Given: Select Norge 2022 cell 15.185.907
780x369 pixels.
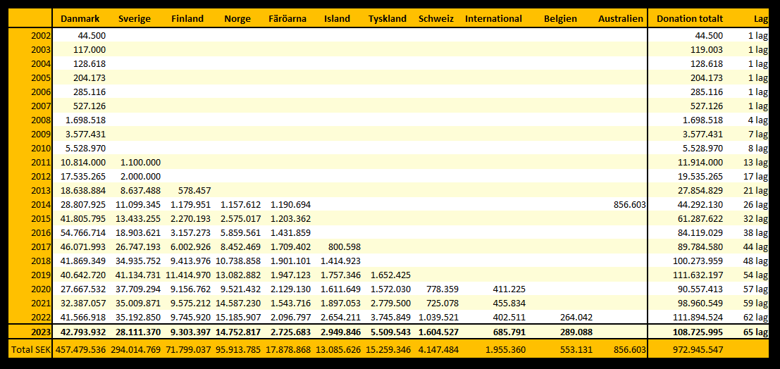Looking at the screenshot, I should pyautogui.click(x=239, y=317).
